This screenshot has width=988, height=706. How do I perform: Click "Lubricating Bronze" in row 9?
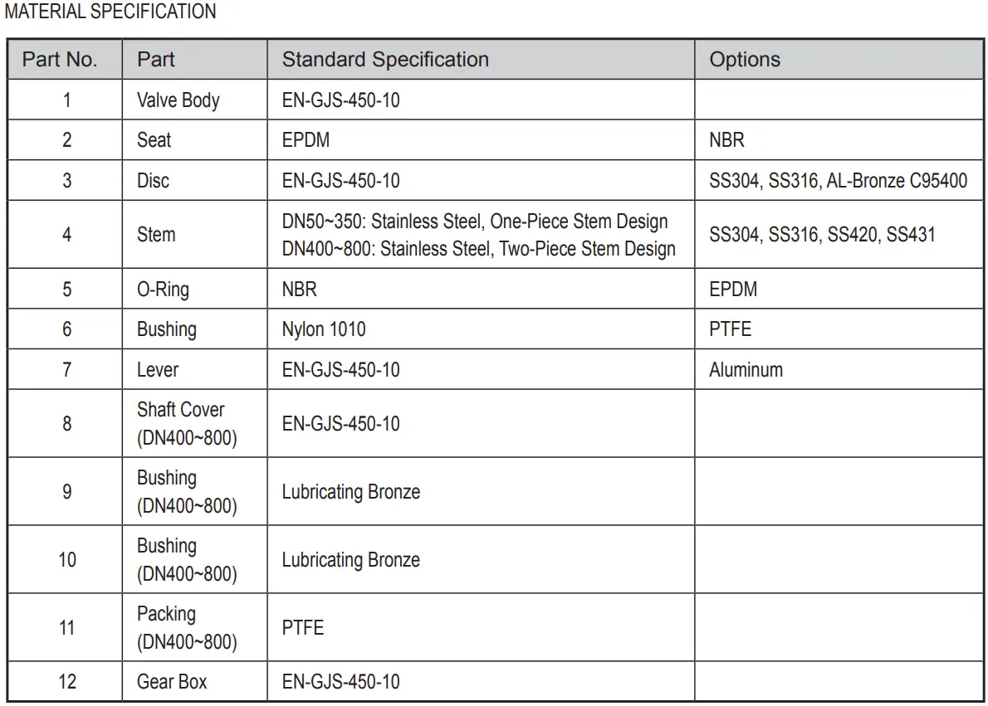point(350,492)
